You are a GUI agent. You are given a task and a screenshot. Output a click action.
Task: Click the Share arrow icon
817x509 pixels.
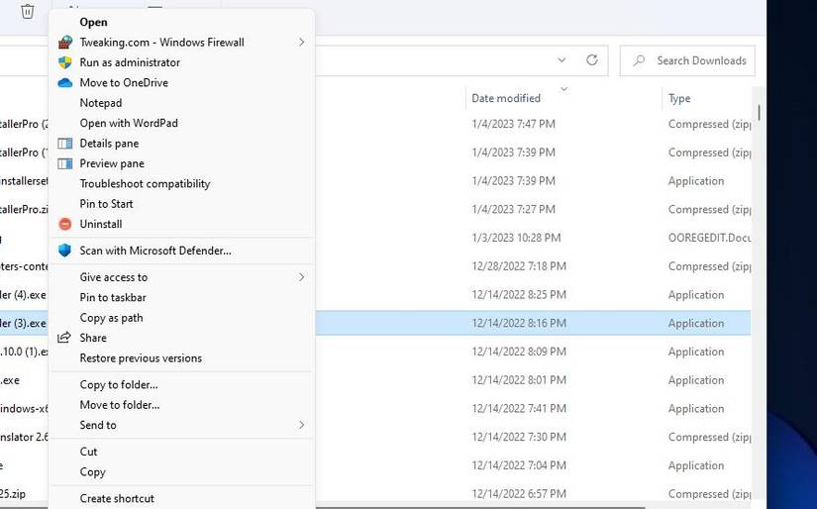click(64, 338)
